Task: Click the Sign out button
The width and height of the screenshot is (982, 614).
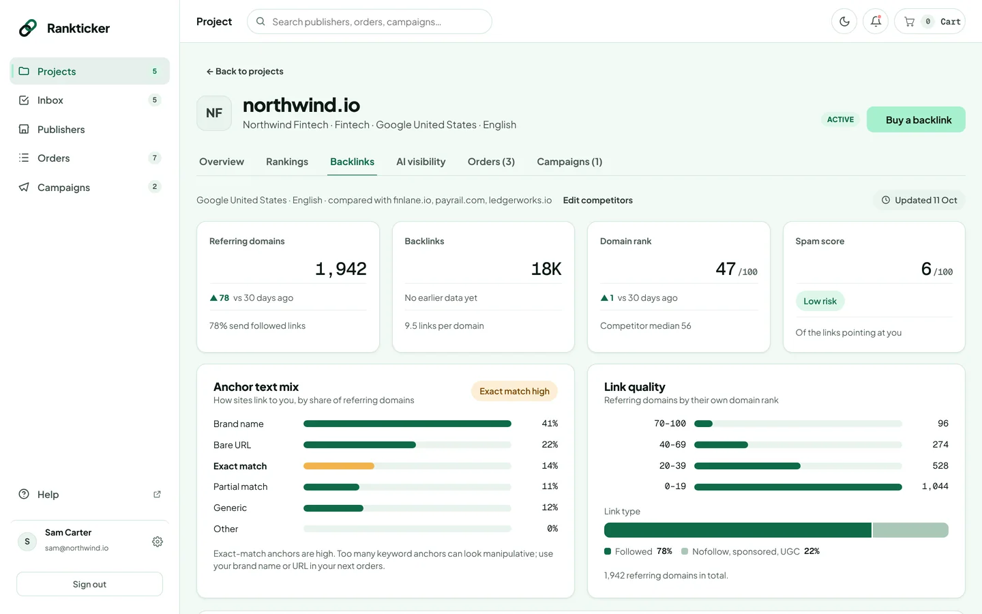Action: 89,584
